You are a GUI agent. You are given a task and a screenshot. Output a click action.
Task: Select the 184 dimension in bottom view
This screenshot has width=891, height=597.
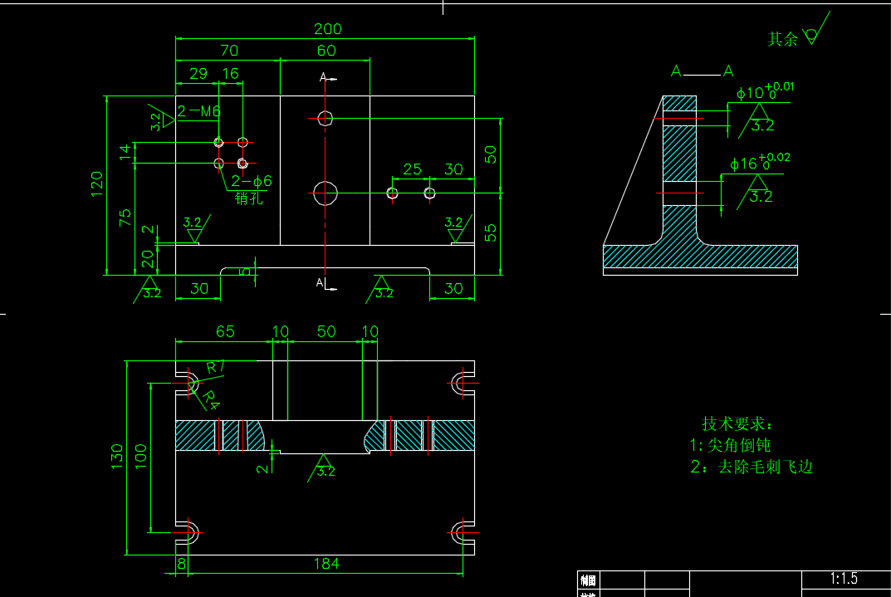coord(326,564)
